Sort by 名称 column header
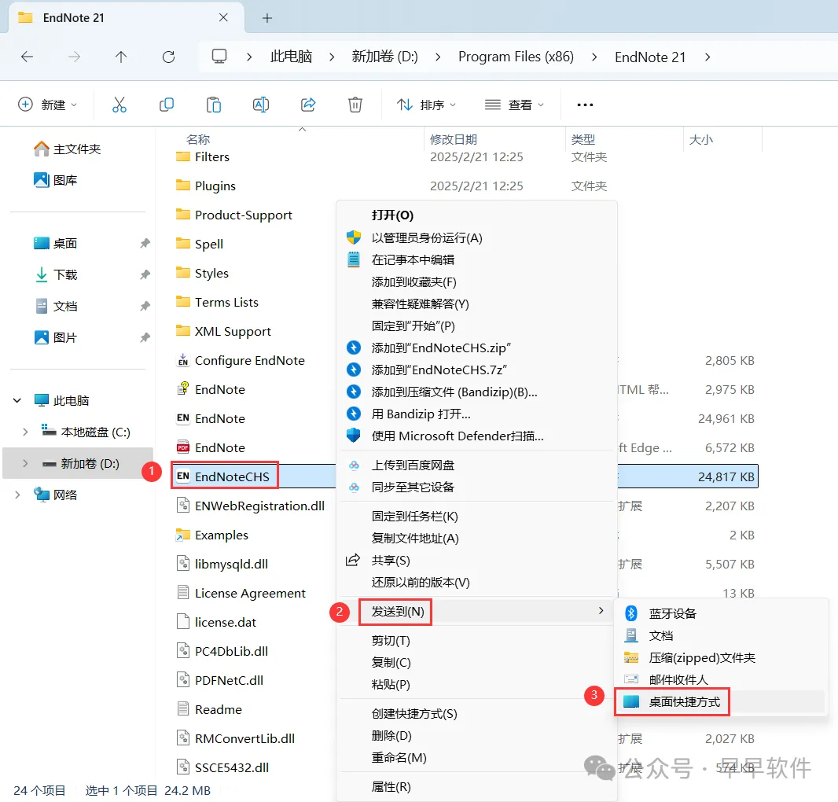 (198, 139)
